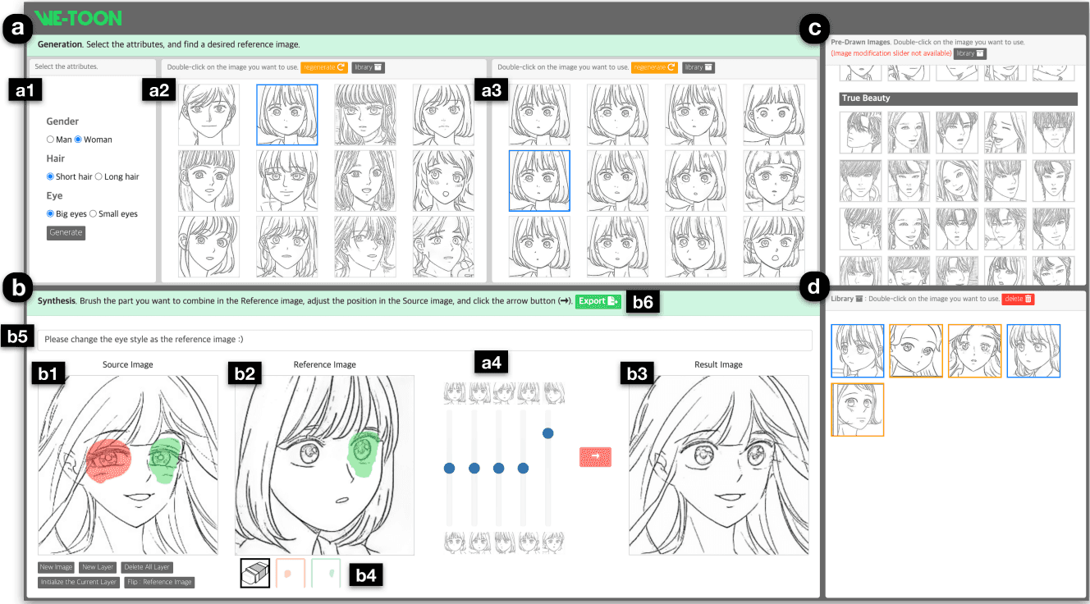This screenshot has height=604, width=1090.
Task: Click the red arrow synthesize button
Action: (595, 457)
